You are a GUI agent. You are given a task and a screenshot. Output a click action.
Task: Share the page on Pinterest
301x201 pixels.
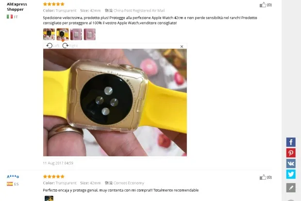(x=291, y=153)
